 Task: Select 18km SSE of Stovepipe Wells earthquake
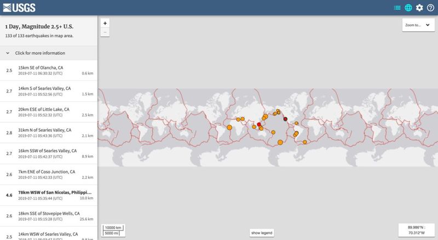(49, 216)
